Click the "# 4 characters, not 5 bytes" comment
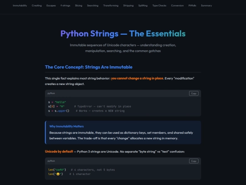This screenshot has width=246, height=185. pyautogui.click(x=93, y=170)
